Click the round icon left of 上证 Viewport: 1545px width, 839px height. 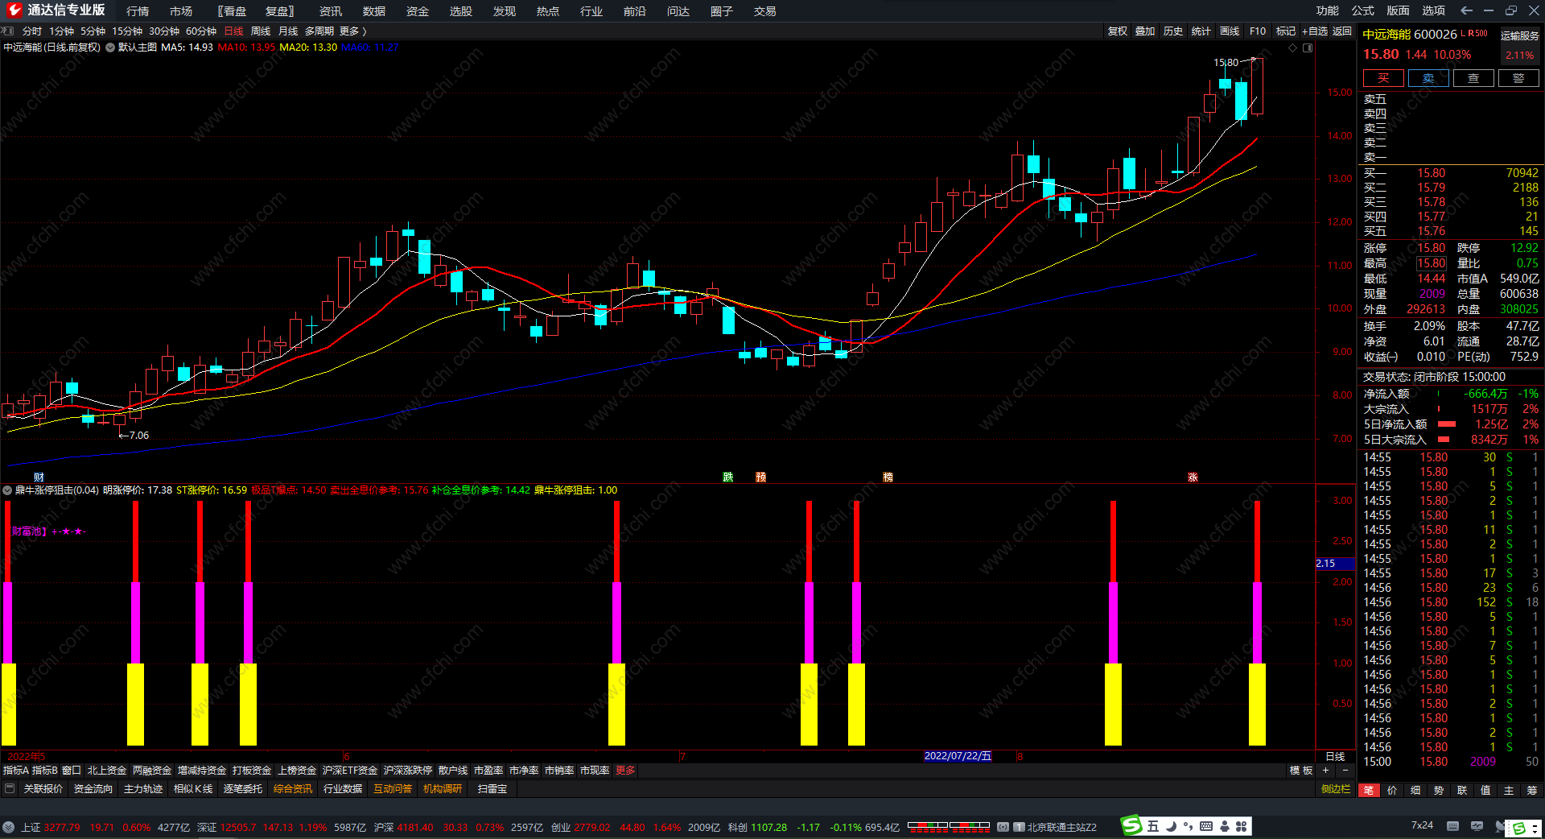click(x=9, y=827)
